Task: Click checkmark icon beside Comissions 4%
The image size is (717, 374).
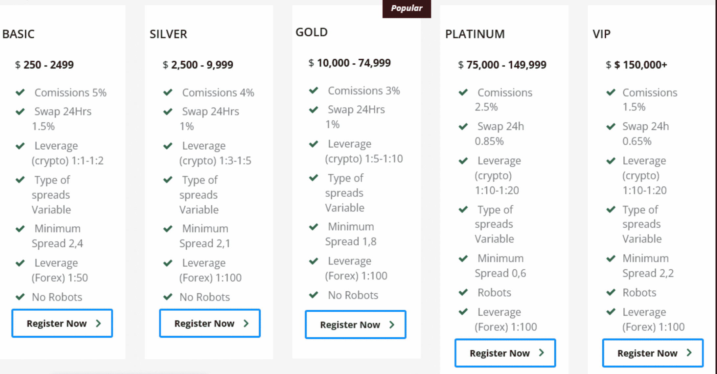Action: click(168, 92)
